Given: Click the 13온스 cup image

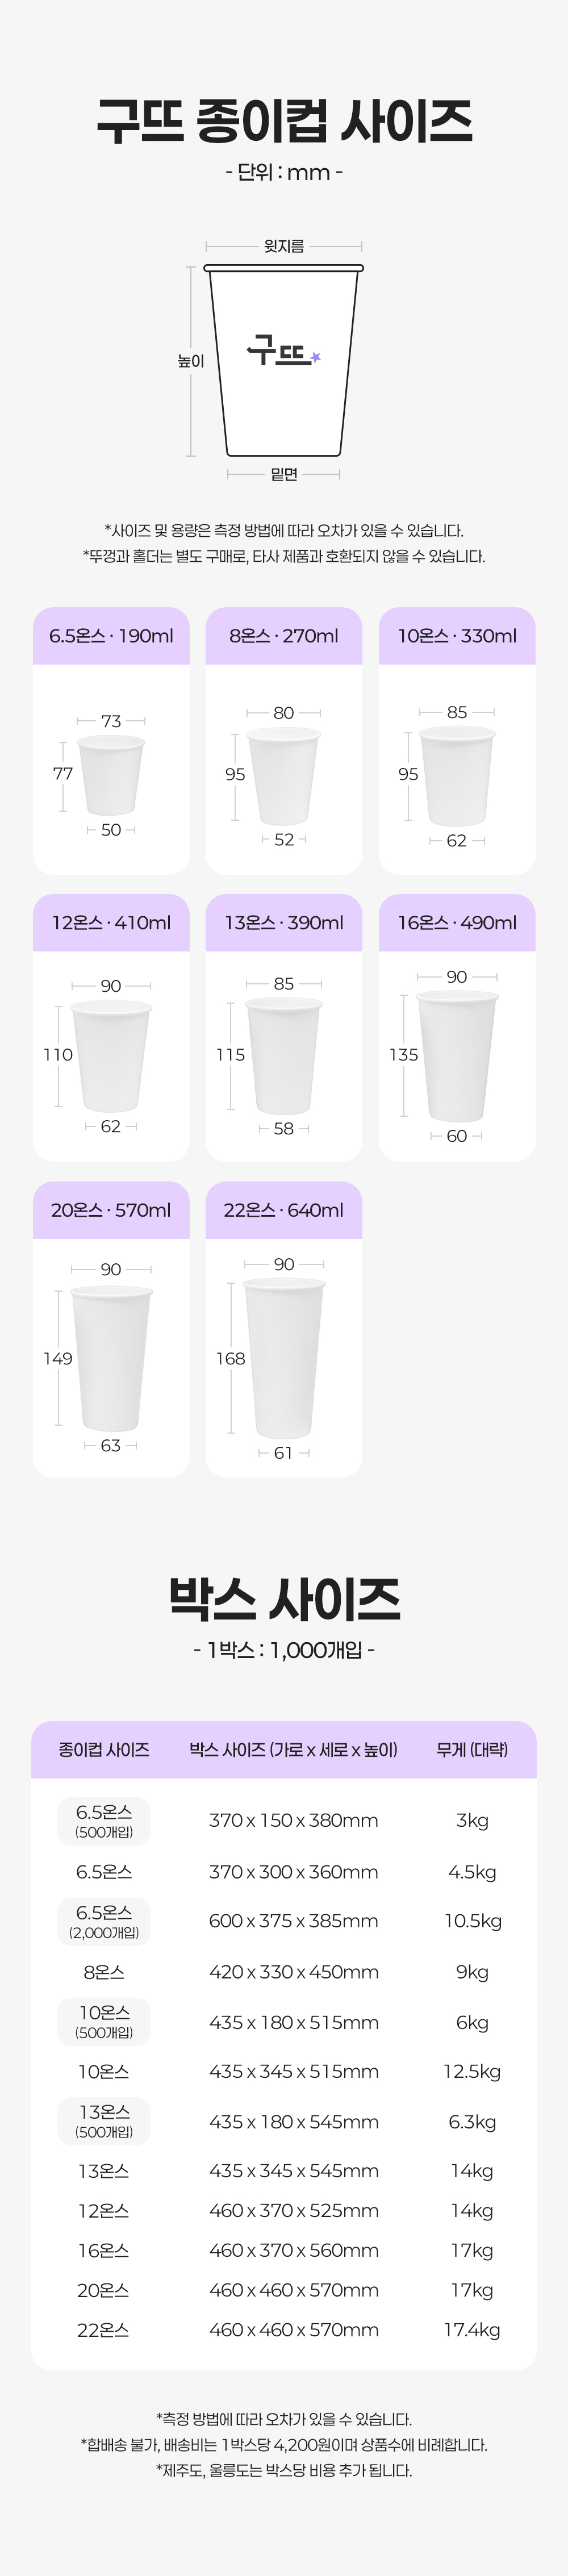Looking at the screenshot, I should (x=284, y=1055).
